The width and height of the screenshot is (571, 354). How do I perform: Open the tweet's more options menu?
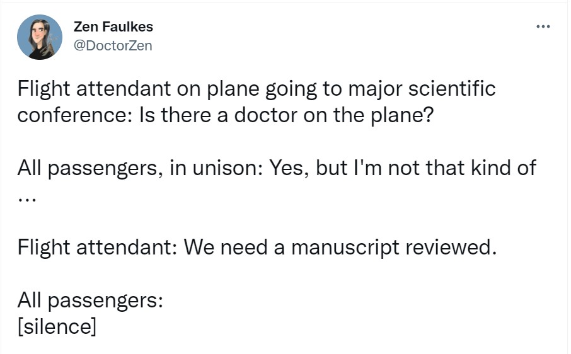[543, 26]
